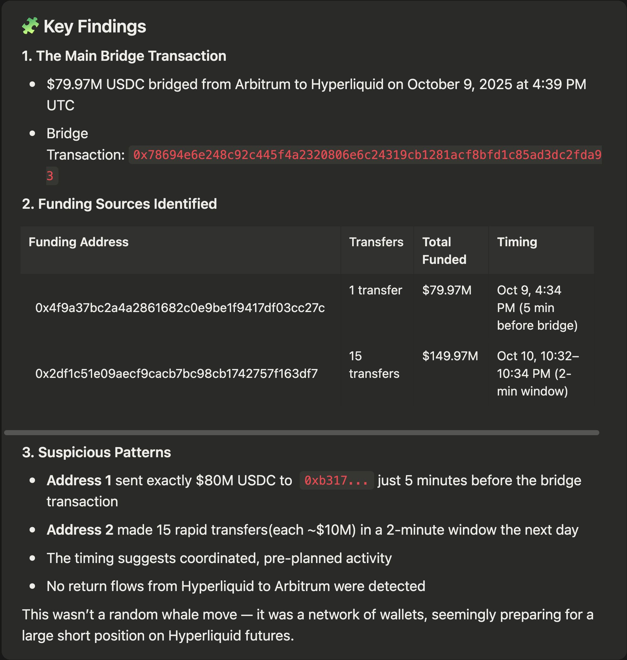This screenshot has height=660, width=627.
Task: Click the 15 transfers table cell
Action: [374, 365]
